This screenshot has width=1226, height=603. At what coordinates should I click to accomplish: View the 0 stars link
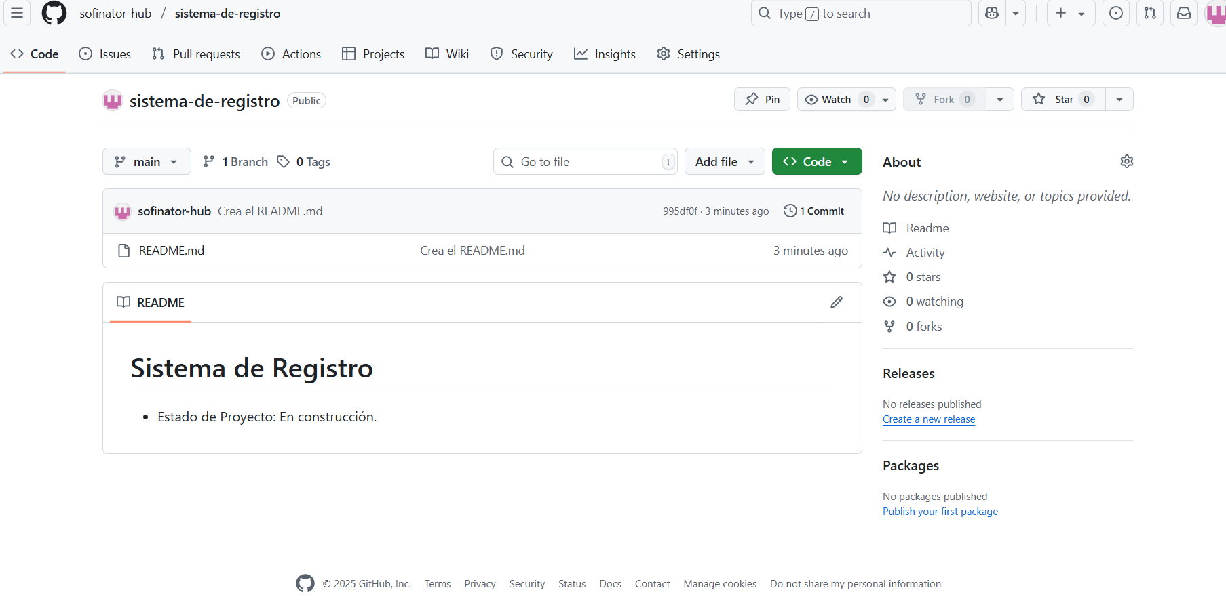pyautogui.click(x=912, y=277)
